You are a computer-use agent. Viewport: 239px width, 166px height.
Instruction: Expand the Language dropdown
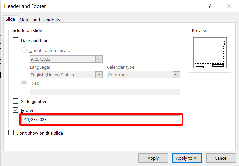tap(99, 75)
